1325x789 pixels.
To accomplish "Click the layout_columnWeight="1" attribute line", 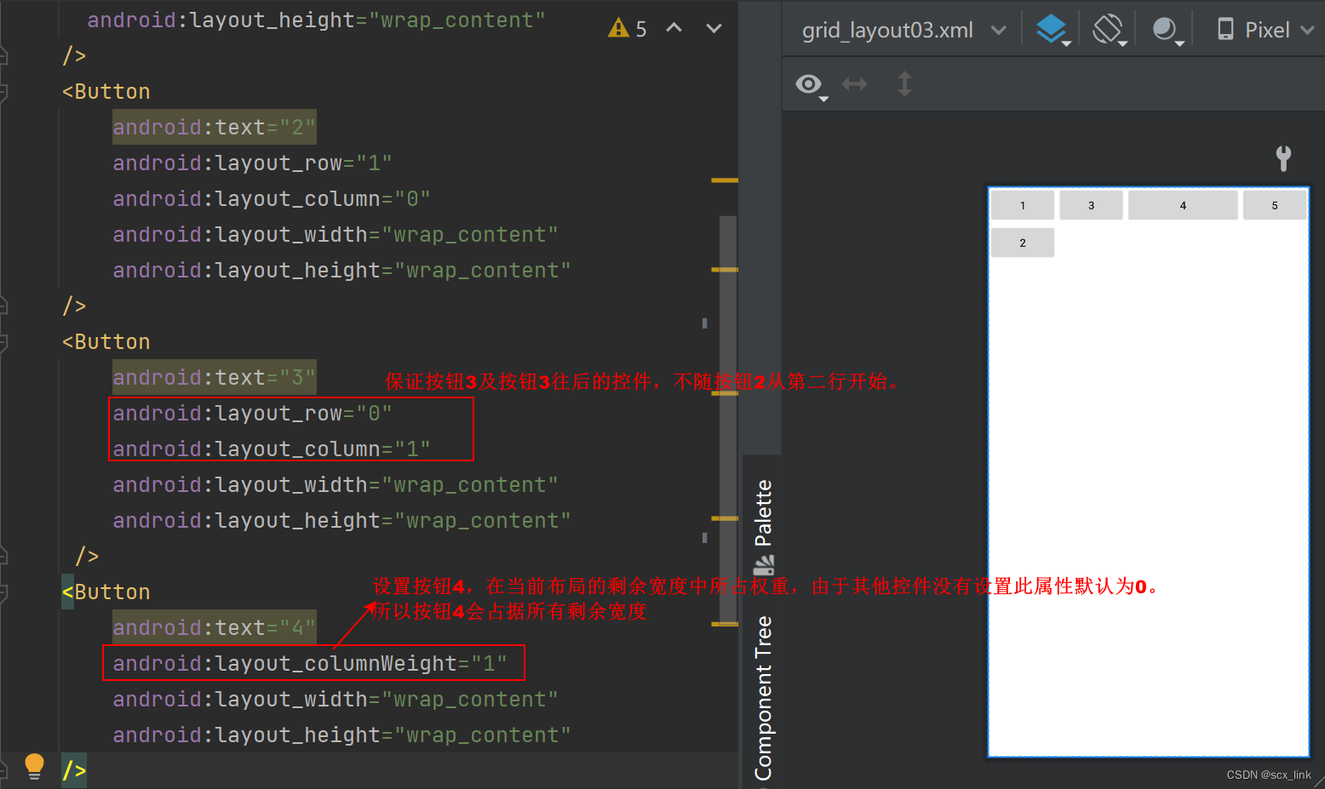I will [310, 663].
